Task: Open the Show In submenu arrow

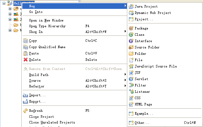Action: click(125, 31)
